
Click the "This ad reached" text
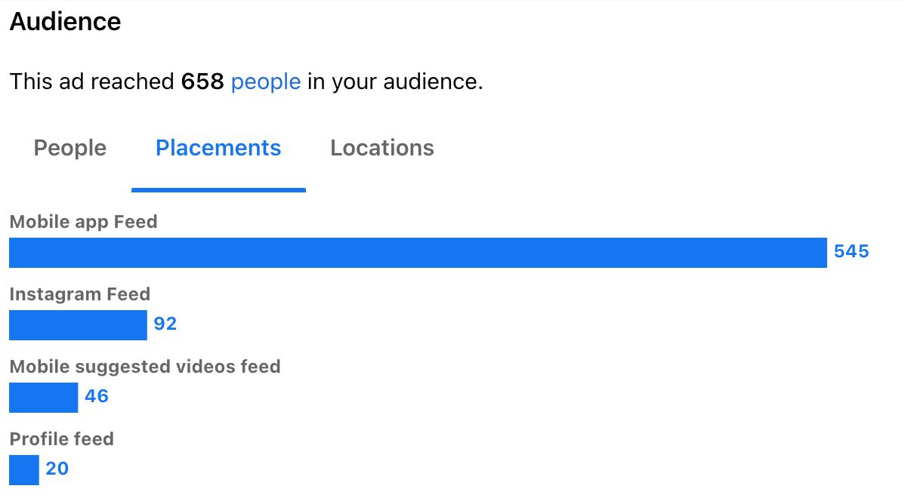92,81
